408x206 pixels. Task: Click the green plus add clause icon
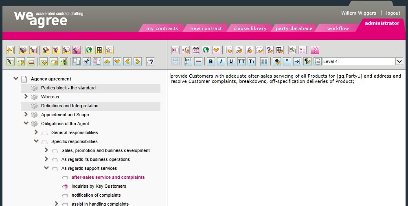click(x=64, y=62)
